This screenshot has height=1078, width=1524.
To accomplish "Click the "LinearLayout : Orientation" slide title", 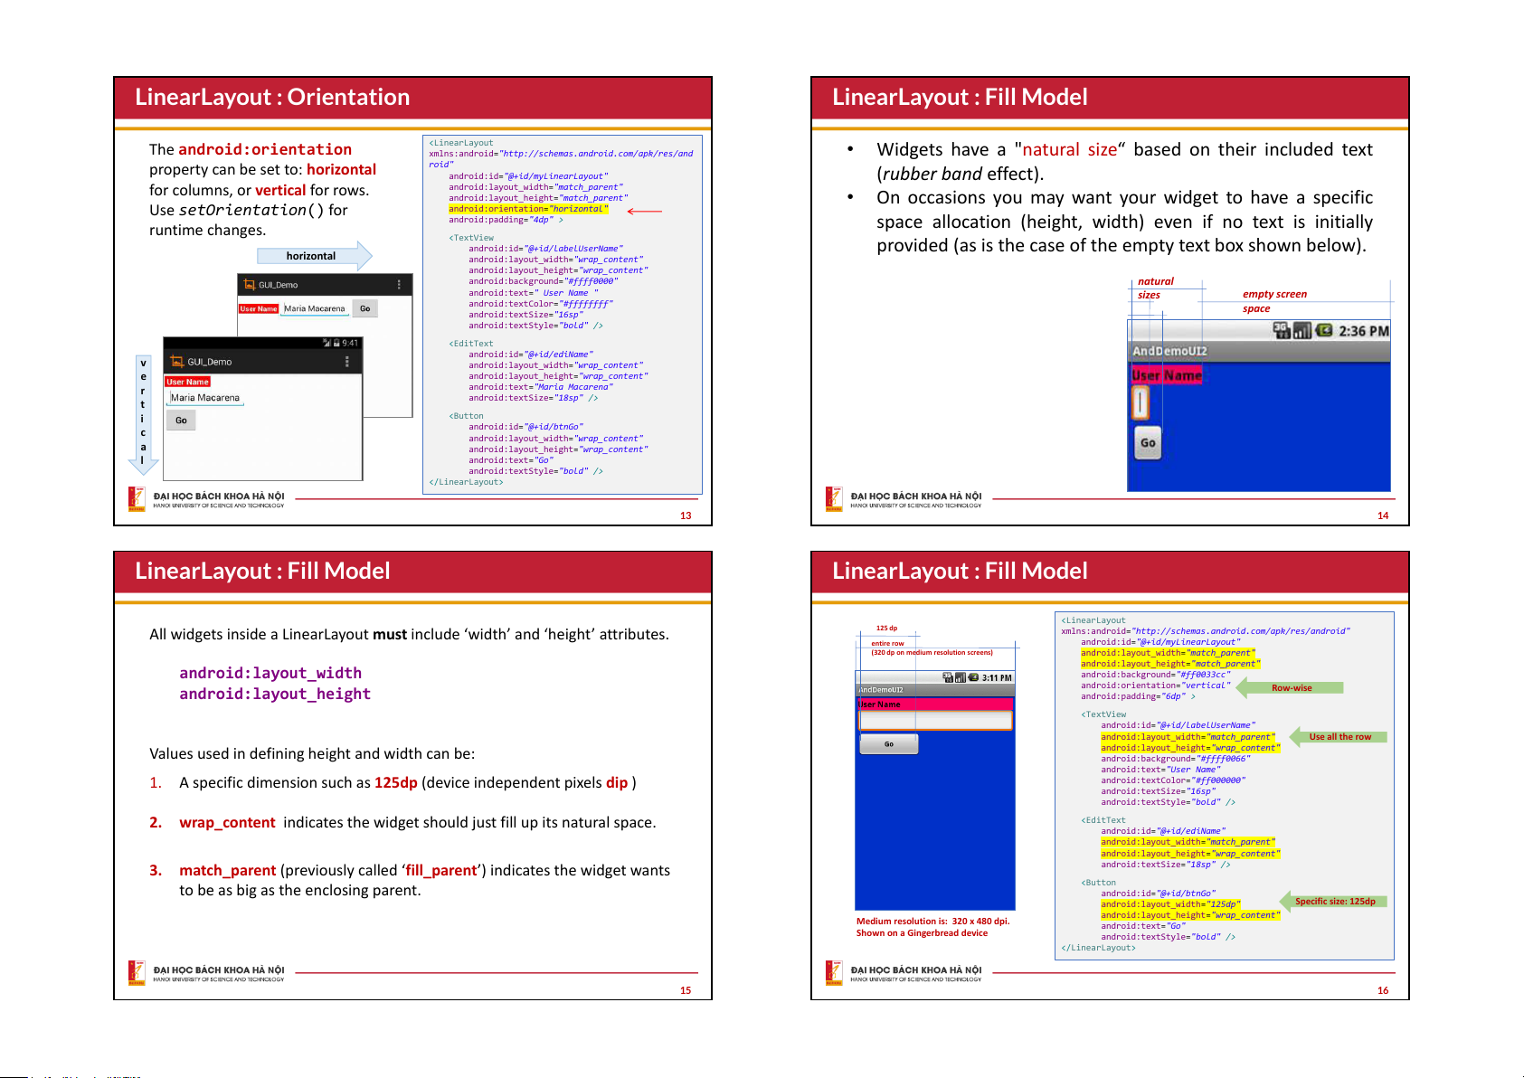I will click(272, 98).
